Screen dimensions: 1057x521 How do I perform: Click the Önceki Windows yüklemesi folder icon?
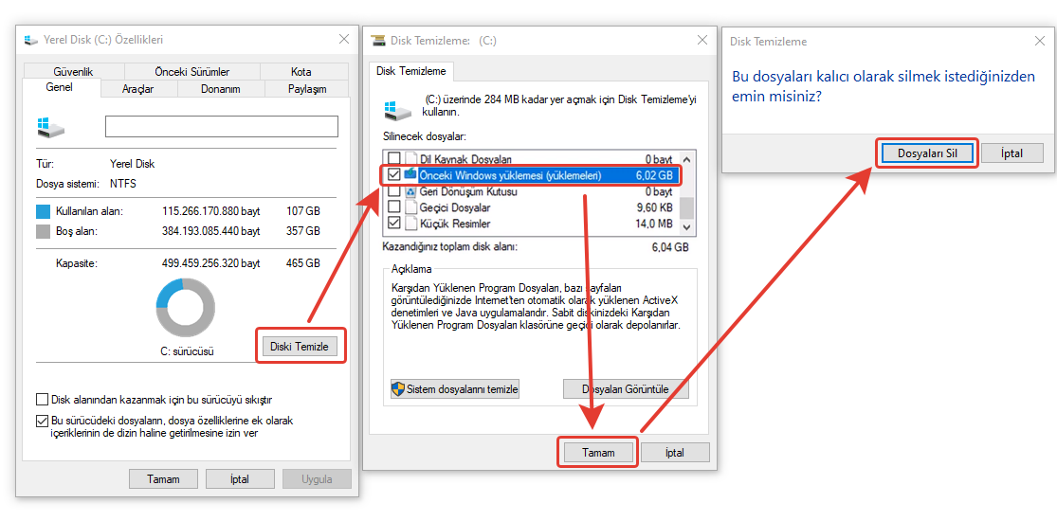pyautogui.click(x=411, y=175)
